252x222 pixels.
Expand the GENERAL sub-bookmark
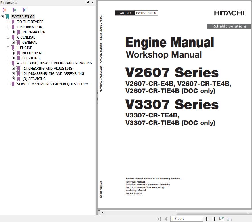click(13, 42)
